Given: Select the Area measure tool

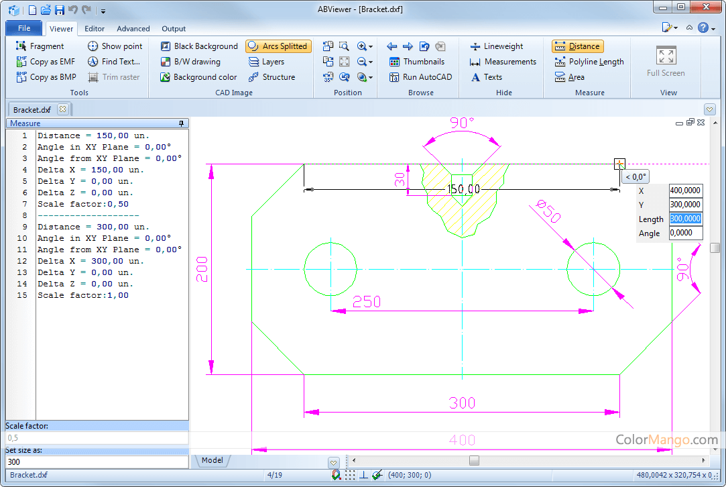Looking at the screenshot, I should pyautogui.click(x=569, y=77).
